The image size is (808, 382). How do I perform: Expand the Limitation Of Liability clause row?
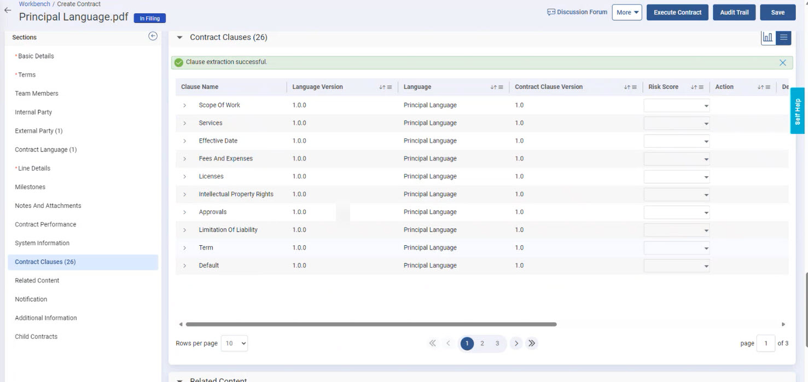tap(185, 230)
